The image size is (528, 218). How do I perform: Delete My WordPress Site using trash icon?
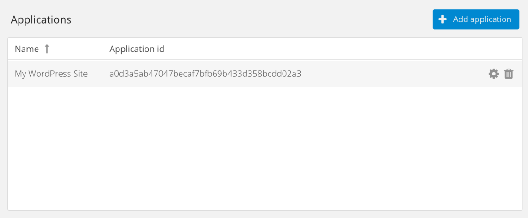click(509, 74)
